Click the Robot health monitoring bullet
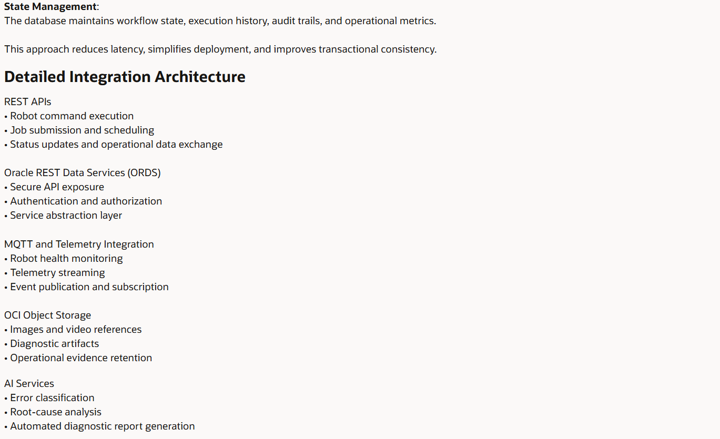Screen dimensions: 720x439 (x=64, y=258)
